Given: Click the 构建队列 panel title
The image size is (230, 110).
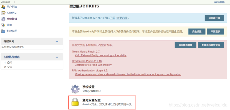Looking at the screenshot, I should click(9, 41).
